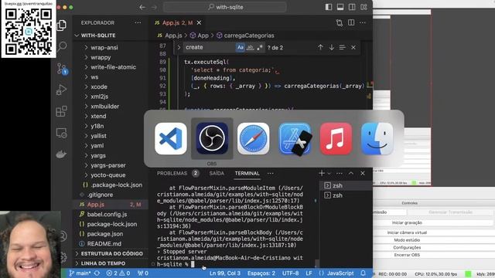Screen dimensions: 495x278
Task: Select Music in the app switcher
Action: click(x=336, y=139)
